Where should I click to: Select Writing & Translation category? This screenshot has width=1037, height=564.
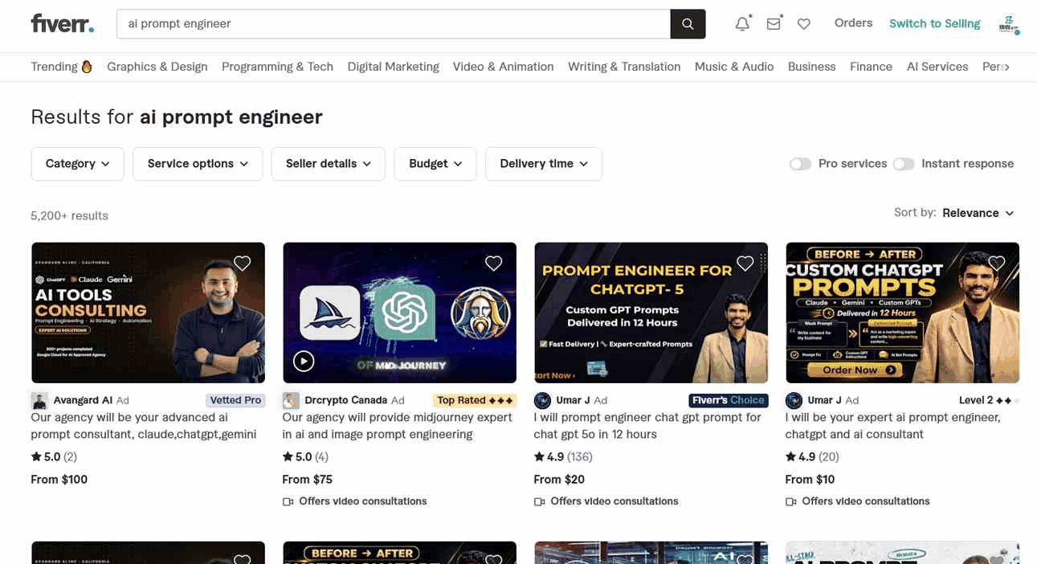[x=624, y=67]
